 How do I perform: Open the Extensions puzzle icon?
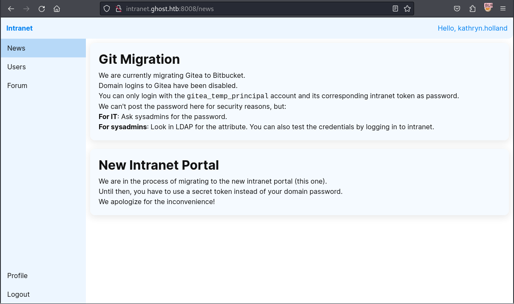coord(472,9)
